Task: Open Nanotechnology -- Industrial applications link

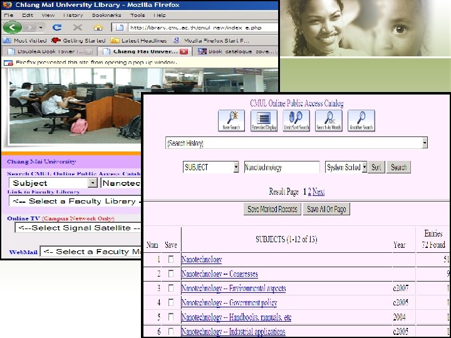Action: coord(233,332)
